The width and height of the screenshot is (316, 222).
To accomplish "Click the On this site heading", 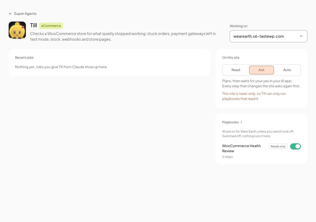I will tap(231, 58).
